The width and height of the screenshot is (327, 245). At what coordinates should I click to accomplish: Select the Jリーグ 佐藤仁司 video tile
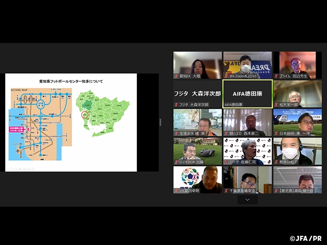[x=247, y=150]
